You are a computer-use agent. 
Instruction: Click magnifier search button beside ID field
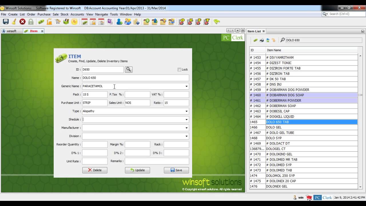(129, 69)
